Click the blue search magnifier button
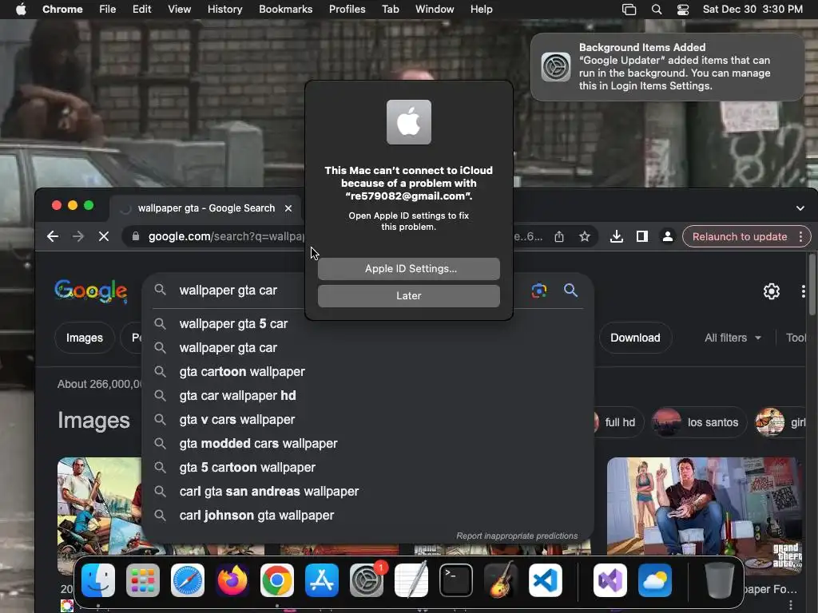818x613 pixels. (x=570, y=291)
